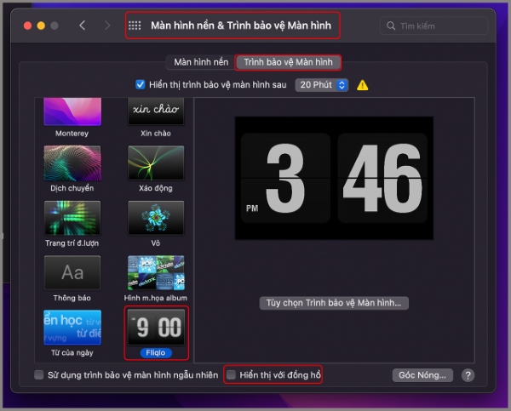Tick the Hiển thị với đồng hồ checkbox
The height and width of the screenshot is (411, 511).
pyautogui.click(x=231, y=375)
